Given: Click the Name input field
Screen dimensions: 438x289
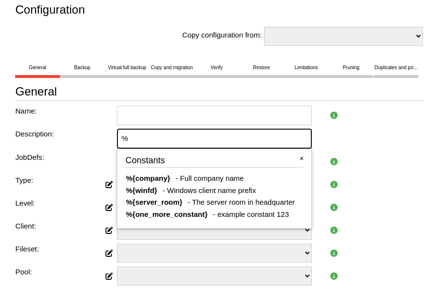Looking at the screenshot, I should (214, 116).
